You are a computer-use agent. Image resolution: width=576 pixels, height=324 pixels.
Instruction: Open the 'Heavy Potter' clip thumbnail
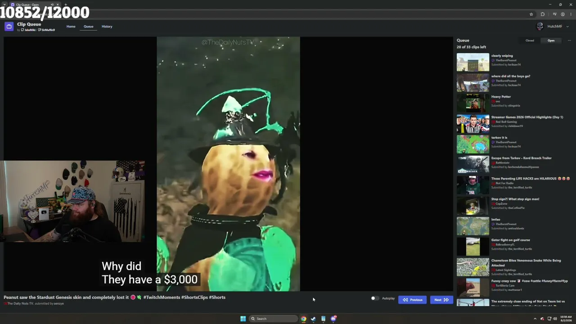[x=473, y=103]
